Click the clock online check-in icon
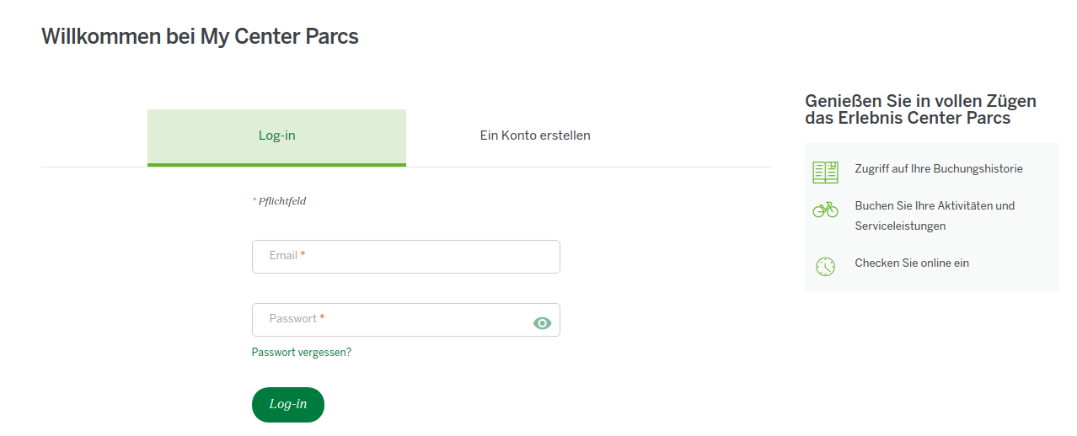The image size is (1077, 436). click(x=825, y=267)
